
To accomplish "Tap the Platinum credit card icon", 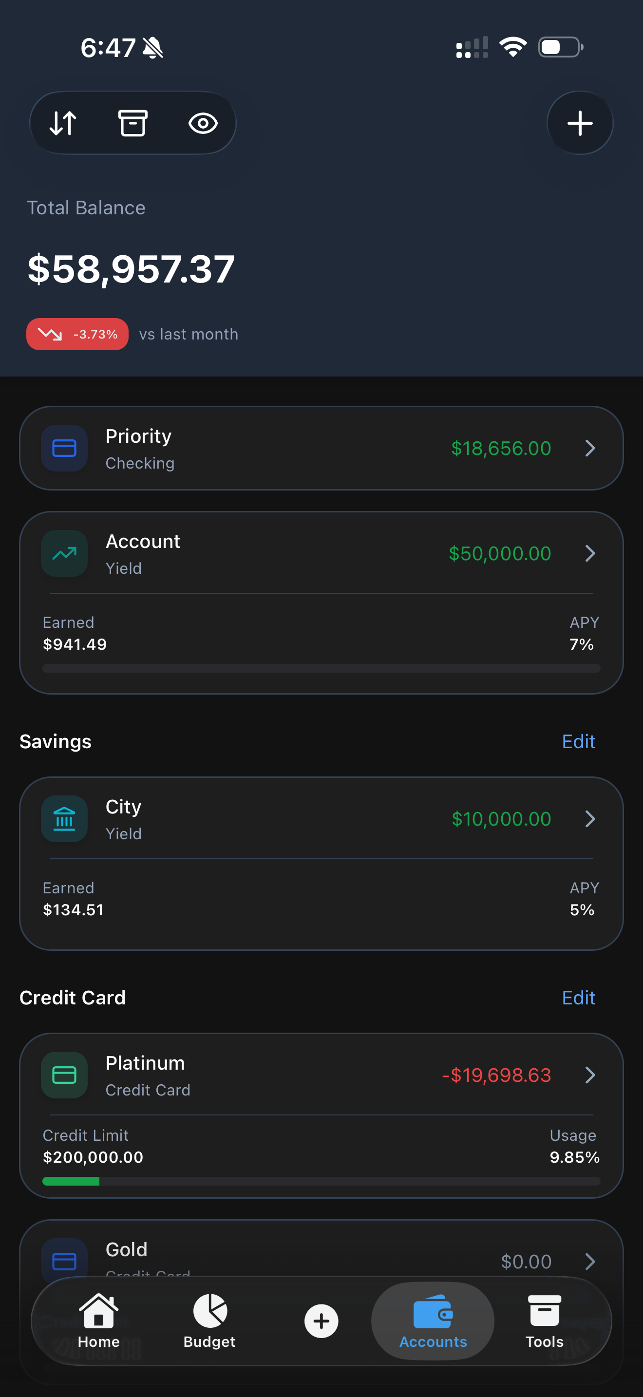I will 64,1075.
